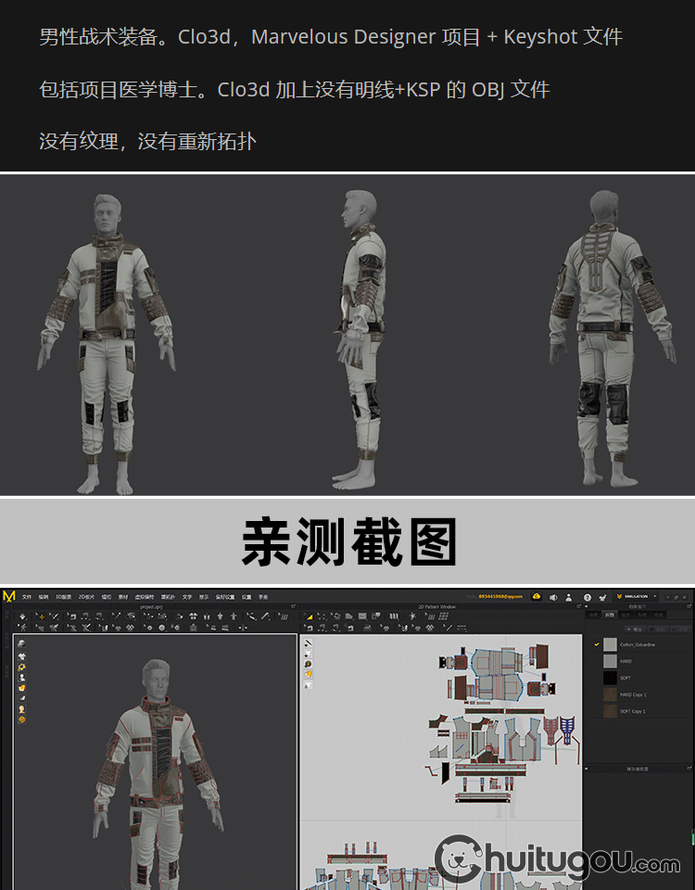Open the 手册 (Manual) menu
This screenshot has height=890, width=695.
263,597
